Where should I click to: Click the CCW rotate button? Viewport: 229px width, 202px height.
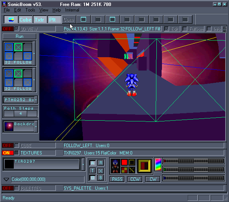pos(135,179)
